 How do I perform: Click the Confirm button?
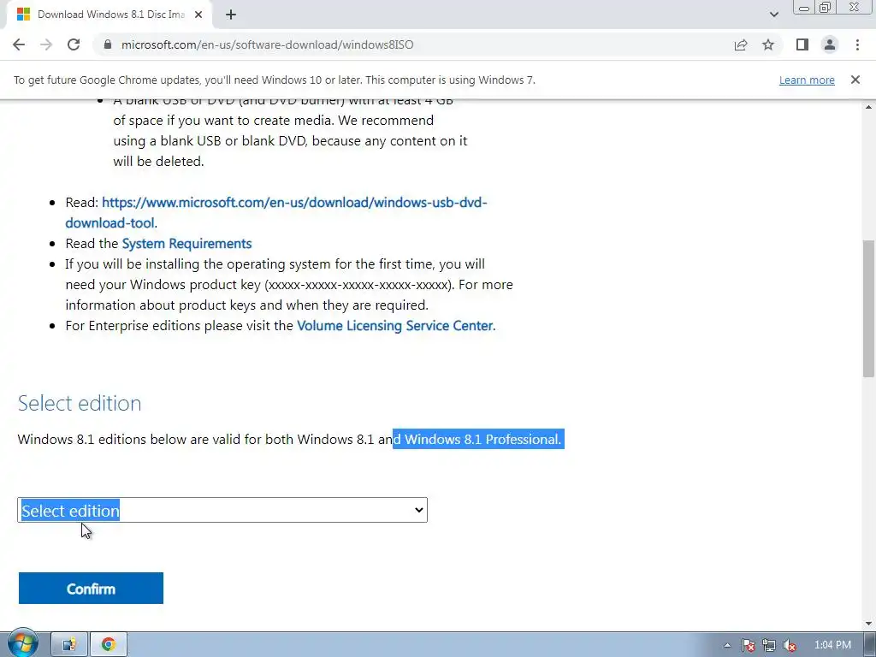coord(91,589)
